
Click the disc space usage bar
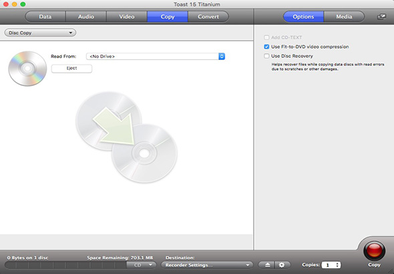click(65, 265)
